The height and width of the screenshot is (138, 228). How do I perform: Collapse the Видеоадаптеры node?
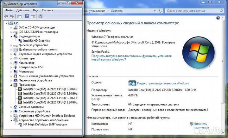[11, 37]
